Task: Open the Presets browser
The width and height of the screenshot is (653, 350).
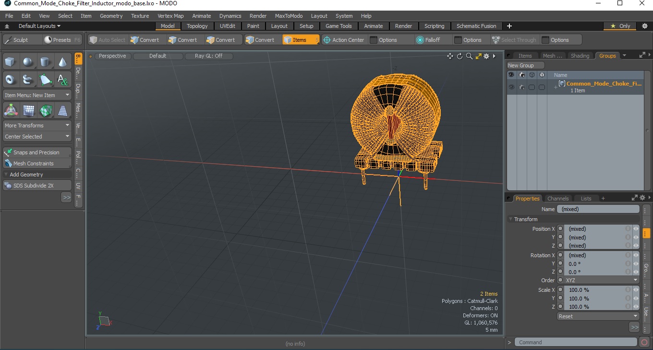Action: (62, 40)
